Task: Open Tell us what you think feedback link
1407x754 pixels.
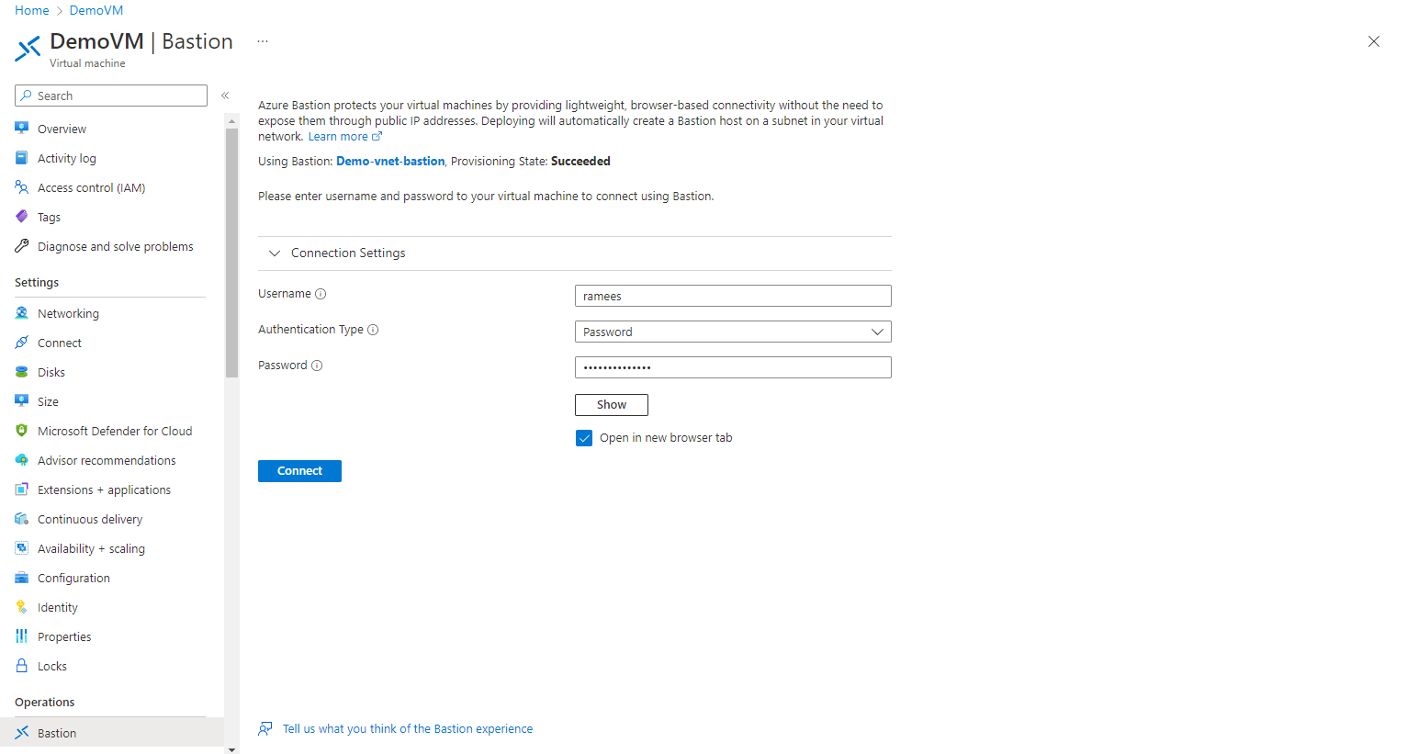Action: click(408, 728)
